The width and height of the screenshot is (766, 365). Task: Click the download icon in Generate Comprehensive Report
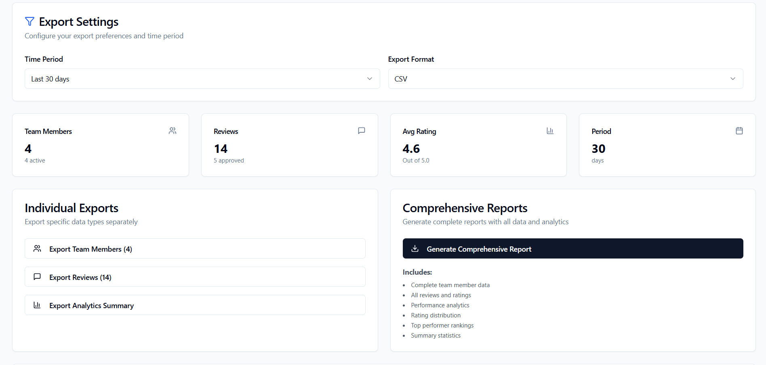click(x=415, y=248)
